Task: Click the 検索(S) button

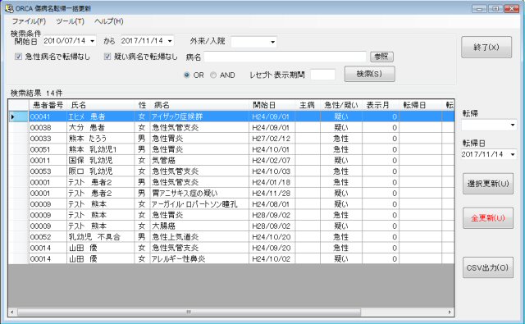Action: 370,74
